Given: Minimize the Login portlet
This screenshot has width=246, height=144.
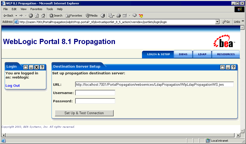Looking at the screenshot, I should (31, 67).
